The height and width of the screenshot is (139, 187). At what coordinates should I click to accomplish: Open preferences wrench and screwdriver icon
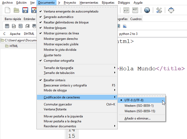click(159, 10)
